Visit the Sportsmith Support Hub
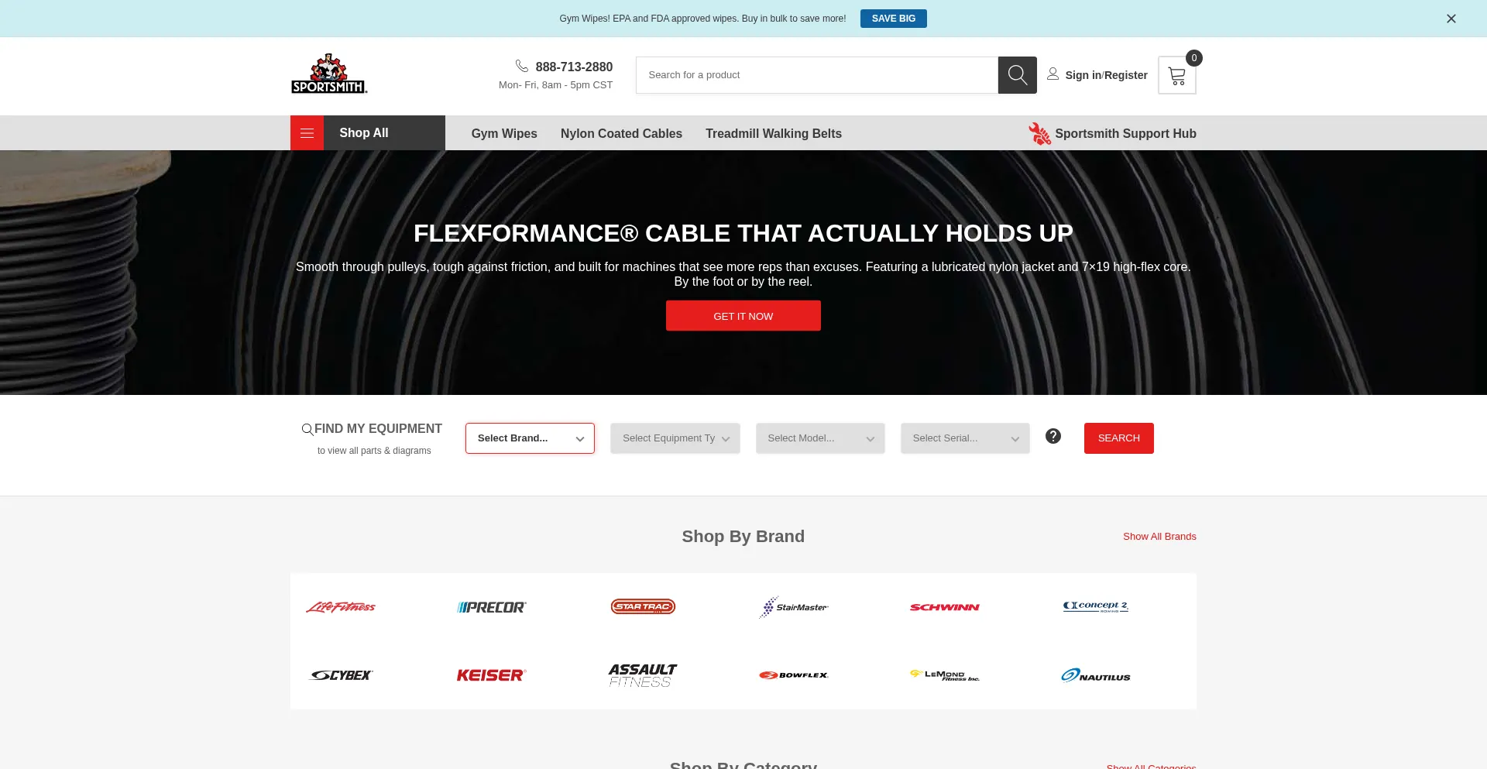The width and height of the screenshot is (1487, 769). pyautogui.click(x=1125, y=133)
